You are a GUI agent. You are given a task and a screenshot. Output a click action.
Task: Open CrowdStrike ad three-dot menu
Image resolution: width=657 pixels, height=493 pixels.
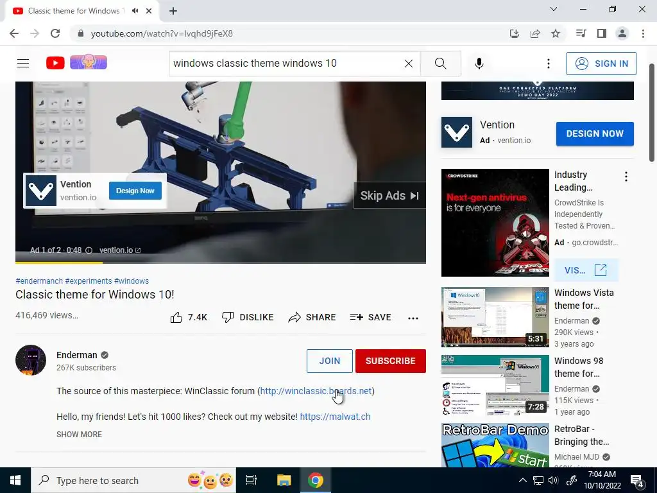pyautogui.click(x=626, y=177)
